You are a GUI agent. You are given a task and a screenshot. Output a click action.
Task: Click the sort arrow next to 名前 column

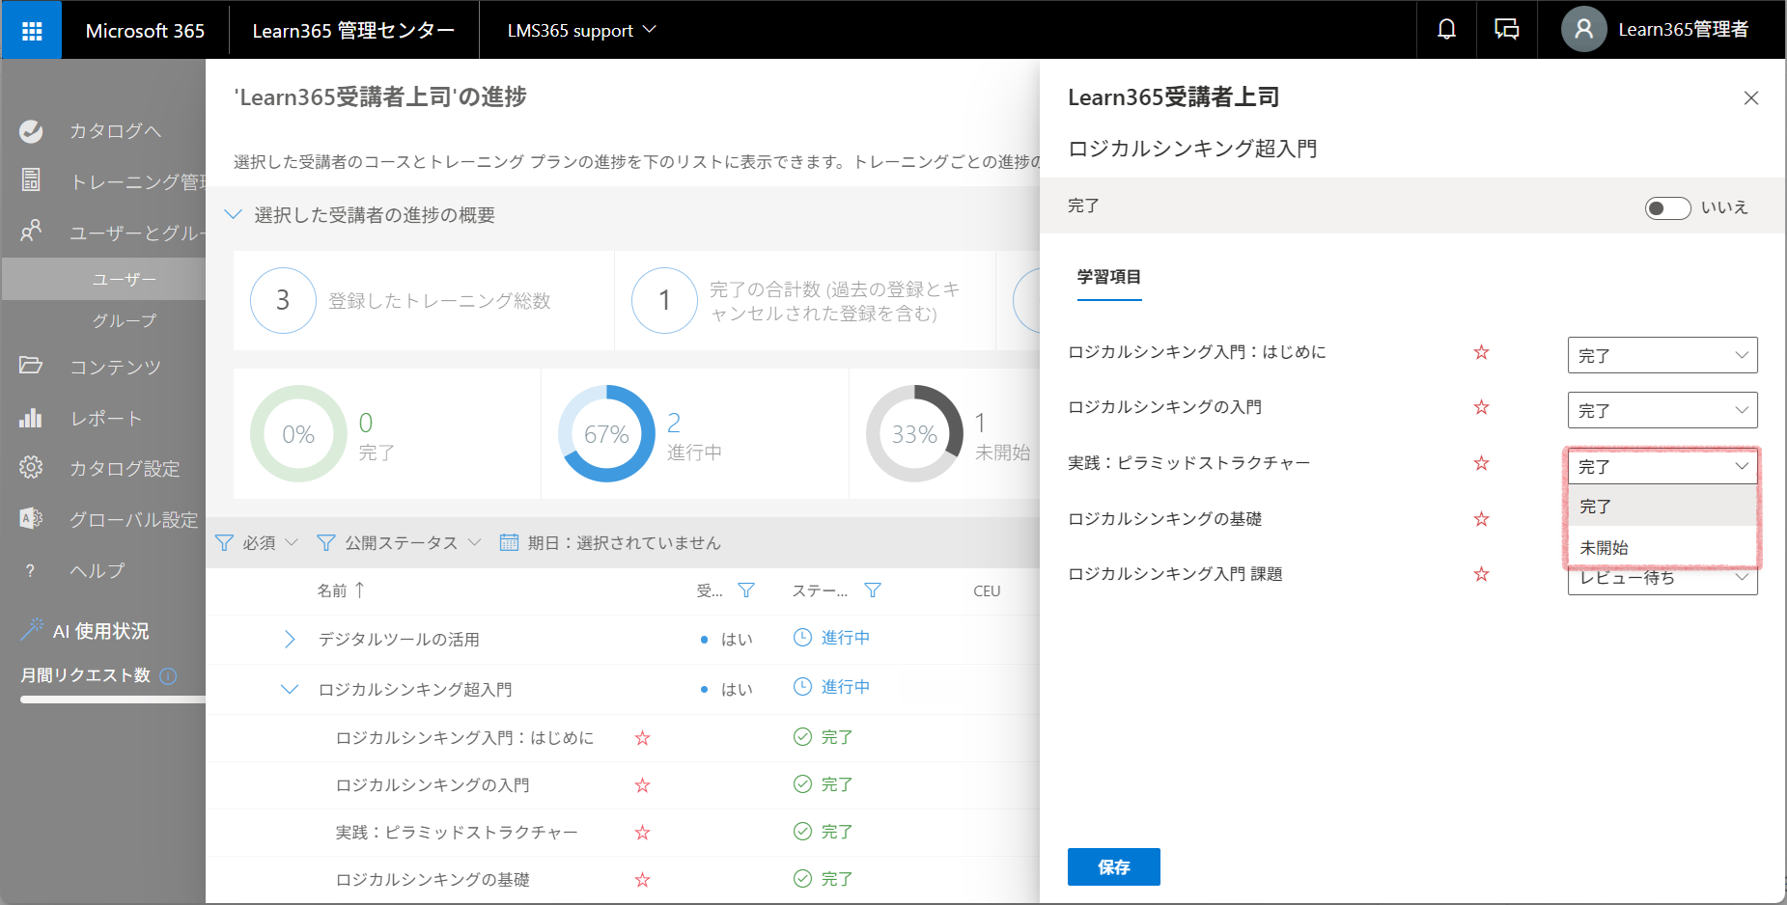click(x=359, y=590)
